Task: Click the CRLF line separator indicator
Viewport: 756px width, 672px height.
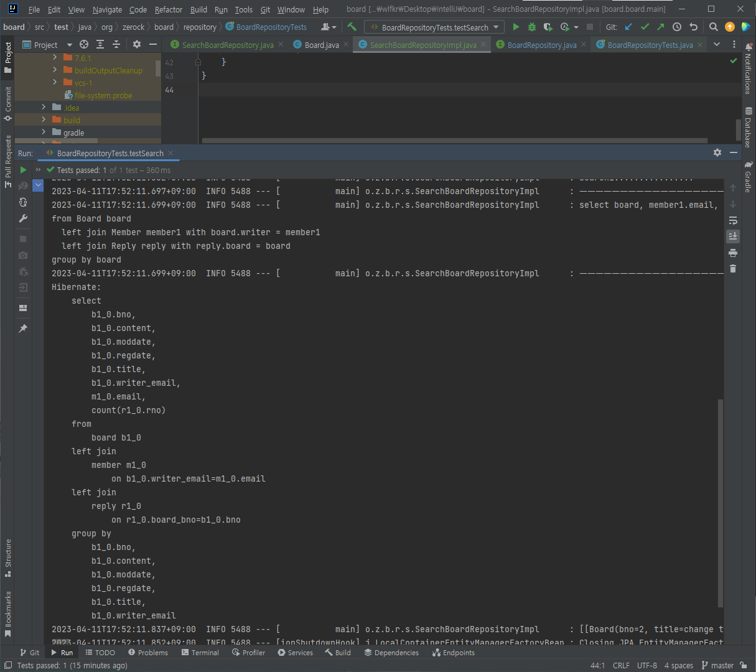Action: point(621,665)
